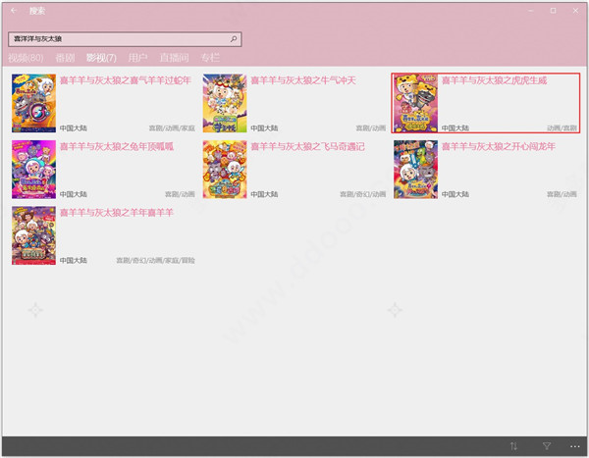Image resolution: width=589 pixels, height=458 pixels.
Task: Maximize the search window
Action: tap(554, 11)
